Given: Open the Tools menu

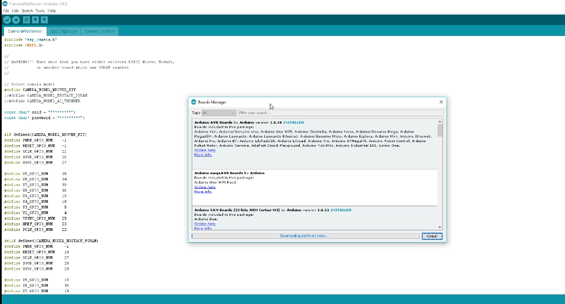Looking at the screenshot, I should click(40, 11).
